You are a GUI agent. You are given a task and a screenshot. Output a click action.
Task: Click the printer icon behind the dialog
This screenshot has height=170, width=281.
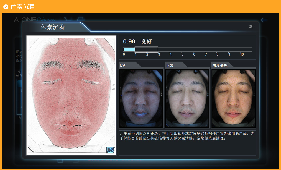point(81,19)
